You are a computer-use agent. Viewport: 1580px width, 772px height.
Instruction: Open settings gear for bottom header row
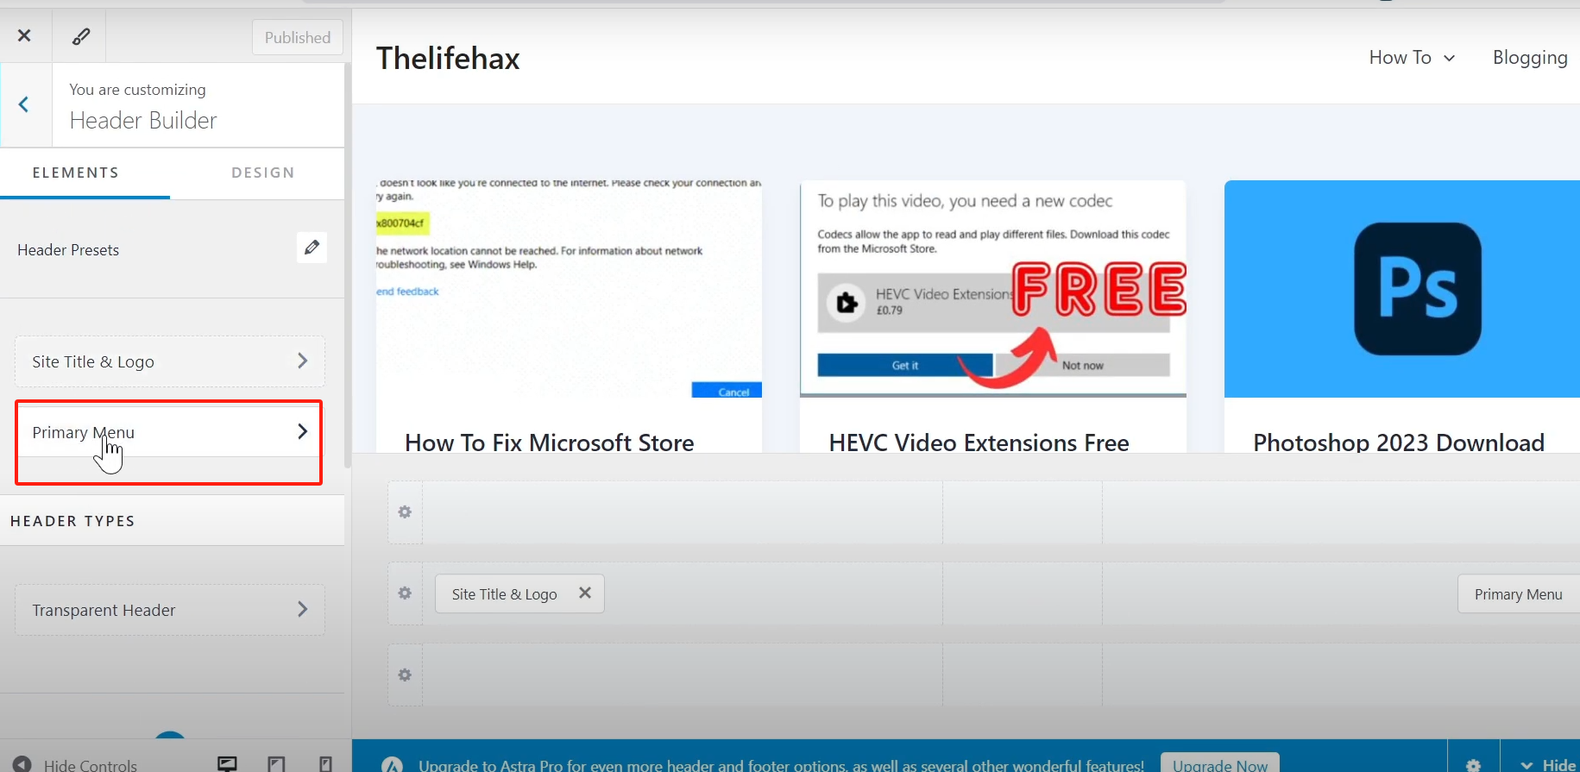click(x=405, y=675)
